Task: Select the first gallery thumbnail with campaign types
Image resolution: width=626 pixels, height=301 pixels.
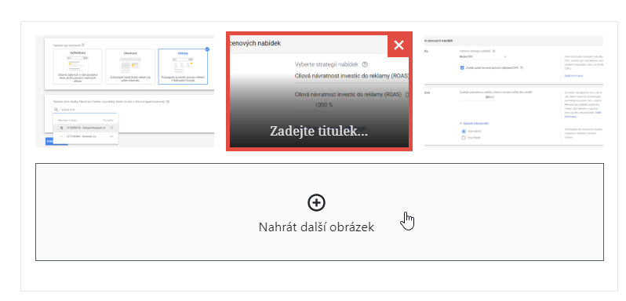Action: [125, 91]
